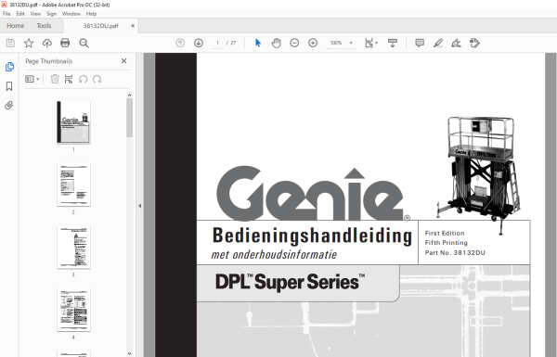The height and width of the screenshot is (357, 557).
Task: Select page 1 thumbnail
Action: click(x=73, y=122)
